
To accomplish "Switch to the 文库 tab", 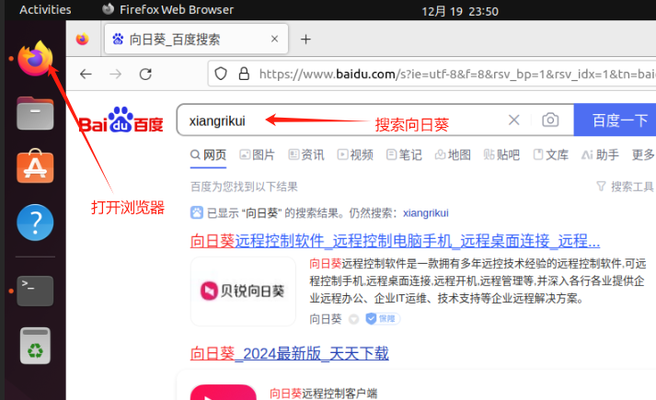I will 551,155.
